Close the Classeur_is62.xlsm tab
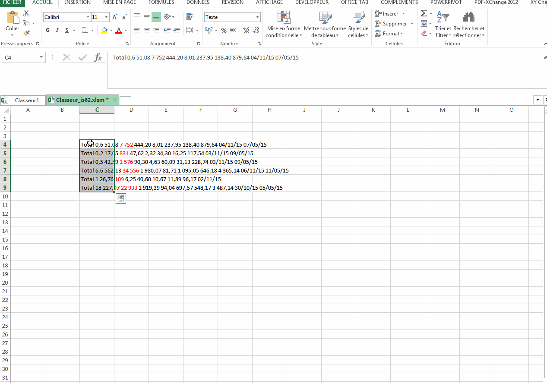 (114, 100)
